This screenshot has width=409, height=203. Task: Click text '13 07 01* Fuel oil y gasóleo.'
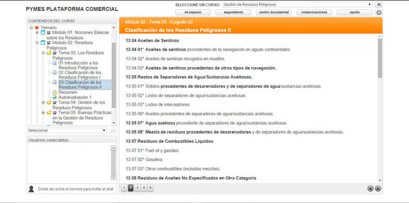tap(153, 150)
